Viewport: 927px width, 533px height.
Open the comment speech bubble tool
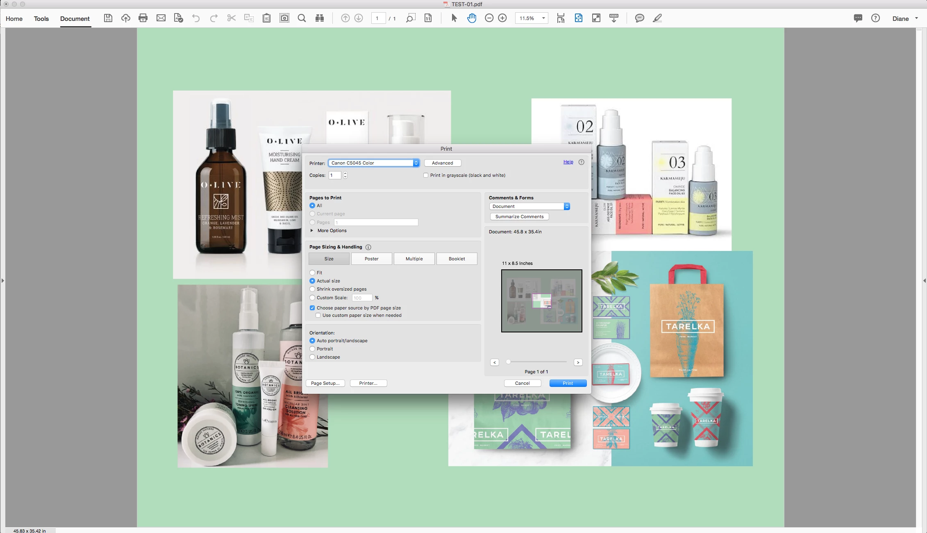[x=639, y=18]
